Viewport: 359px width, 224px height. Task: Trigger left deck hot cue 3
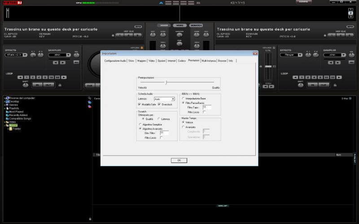pos(138,35)
